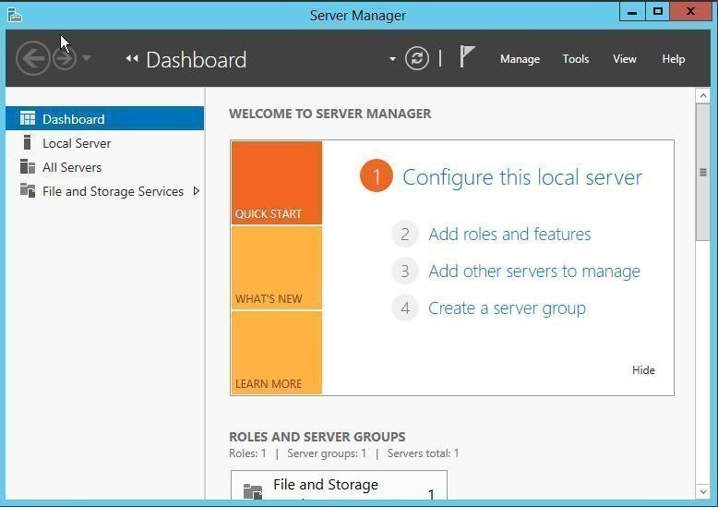Select the WHAT'S NEW tile

click(x=276, y=268)
